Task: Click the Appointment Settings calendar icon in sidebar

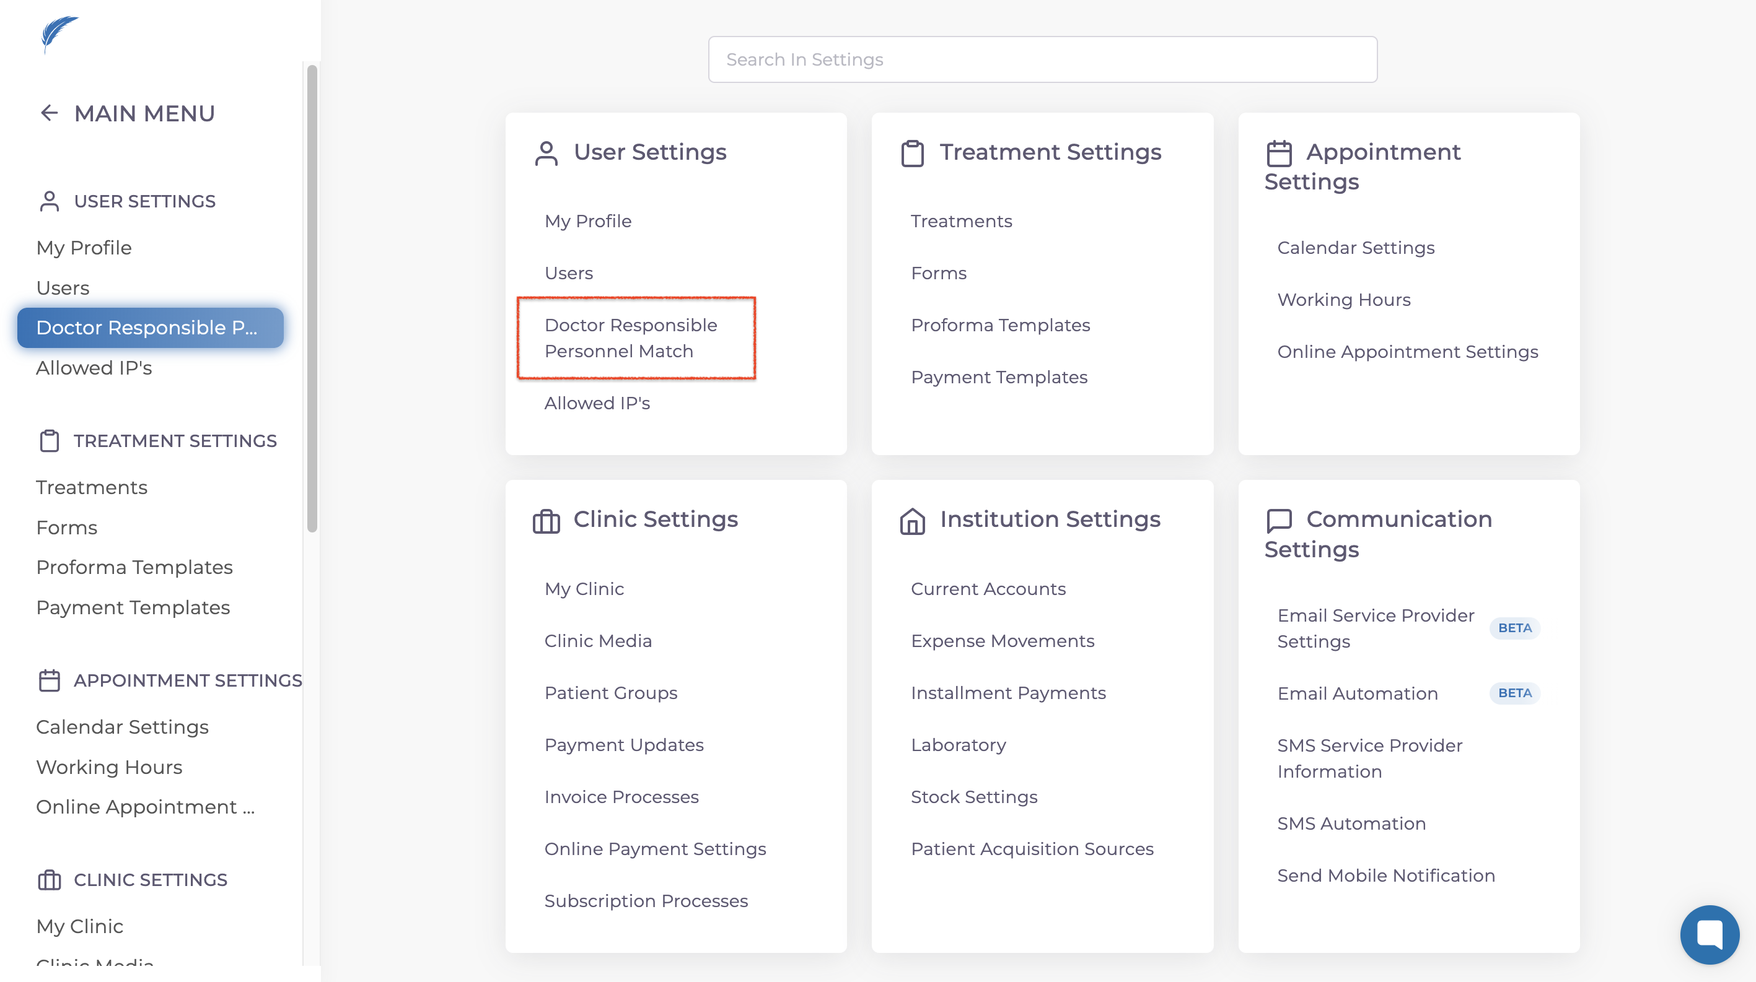Action: pos(49,680)
